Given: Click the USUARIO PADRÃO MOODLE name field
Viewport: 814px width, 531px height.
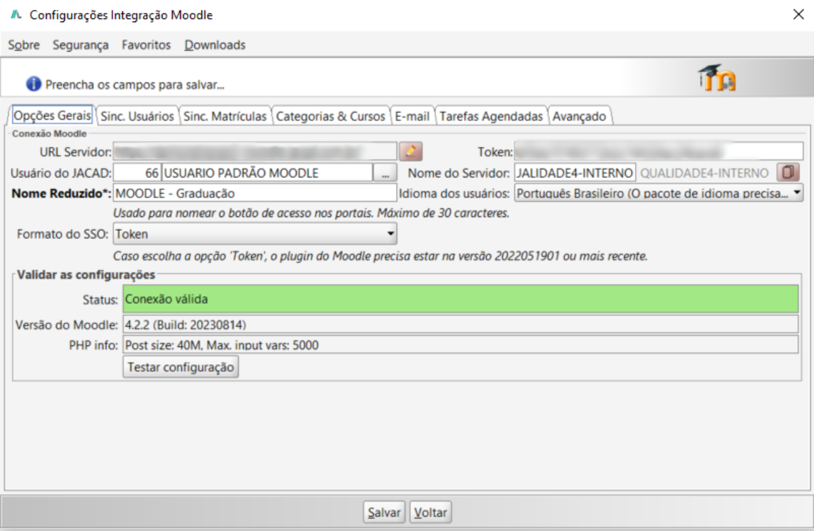Looking at the screenshot, I should (267, 172).
